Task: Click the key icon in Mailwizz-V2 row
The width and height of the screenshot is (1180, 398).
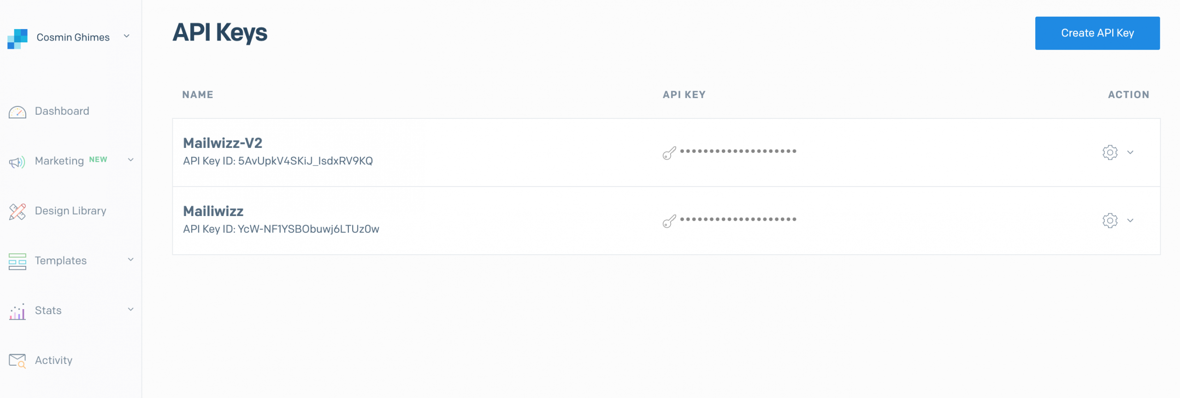Action: pyautogui.click(x=669, y=152)
